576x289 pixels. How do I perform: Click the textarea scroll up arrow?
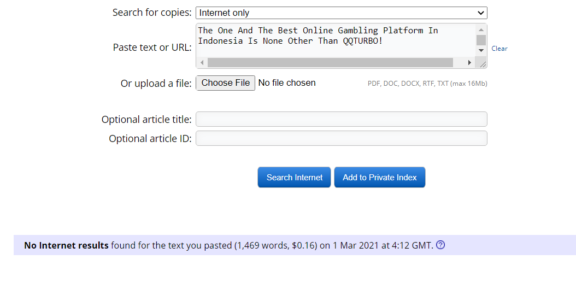[481, 30]
